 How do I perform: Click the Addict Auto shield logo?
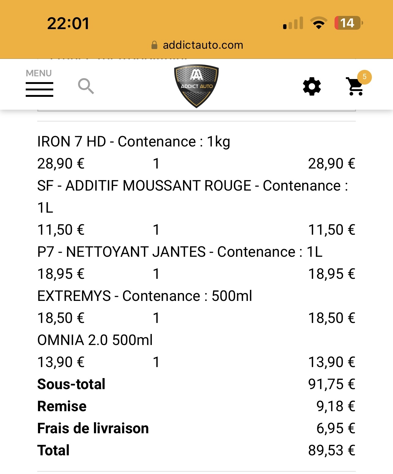196,86
